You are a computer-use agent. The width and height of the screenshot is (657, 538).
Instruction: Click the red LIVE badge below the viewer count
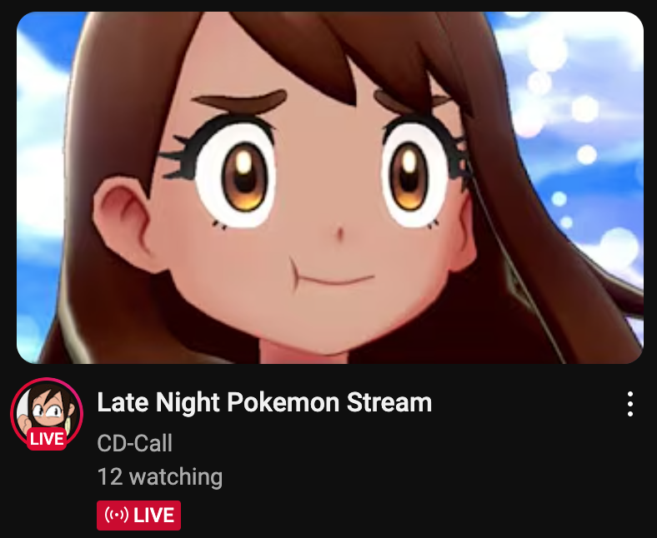[x=138, y=516]
